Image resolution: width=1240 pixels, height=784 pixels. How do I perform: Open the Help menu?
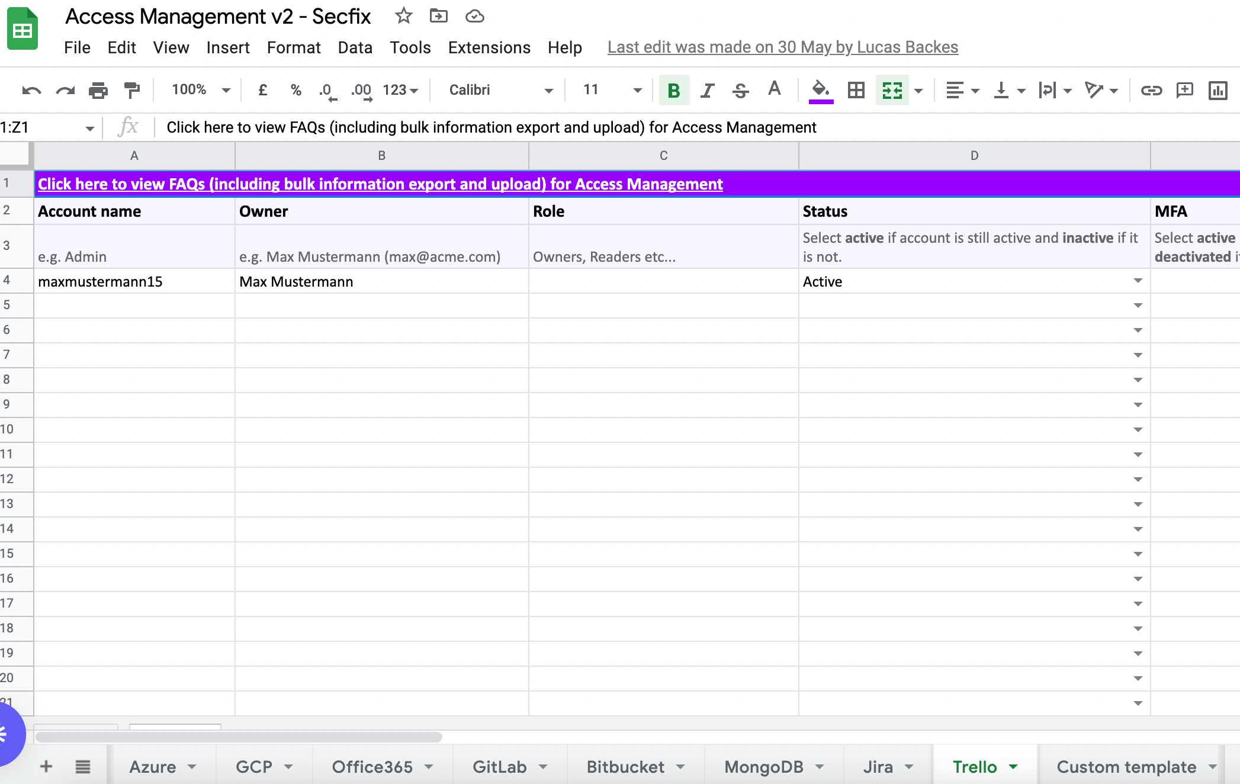coord(565,47)
